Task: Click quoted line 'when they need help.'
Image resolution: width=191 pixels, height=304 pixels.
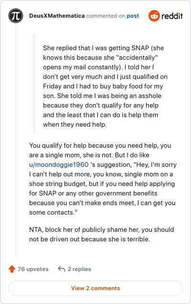Action: point(75,124)
